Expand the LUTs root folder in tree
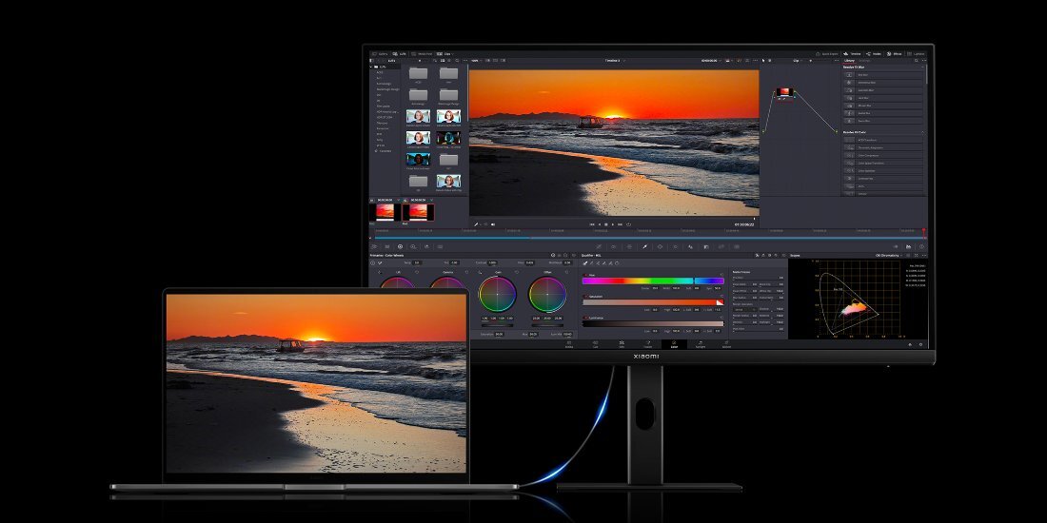 pos(371,67)
